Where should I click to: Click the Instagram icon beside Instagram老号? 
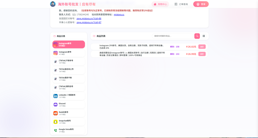55,53
